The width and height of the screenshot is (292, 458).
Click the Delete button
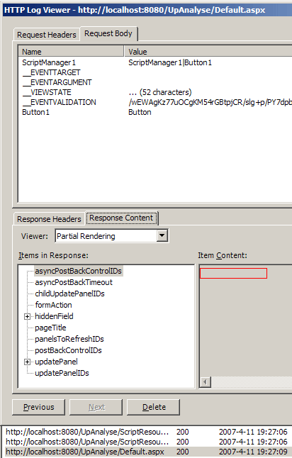tap(154, 407)
